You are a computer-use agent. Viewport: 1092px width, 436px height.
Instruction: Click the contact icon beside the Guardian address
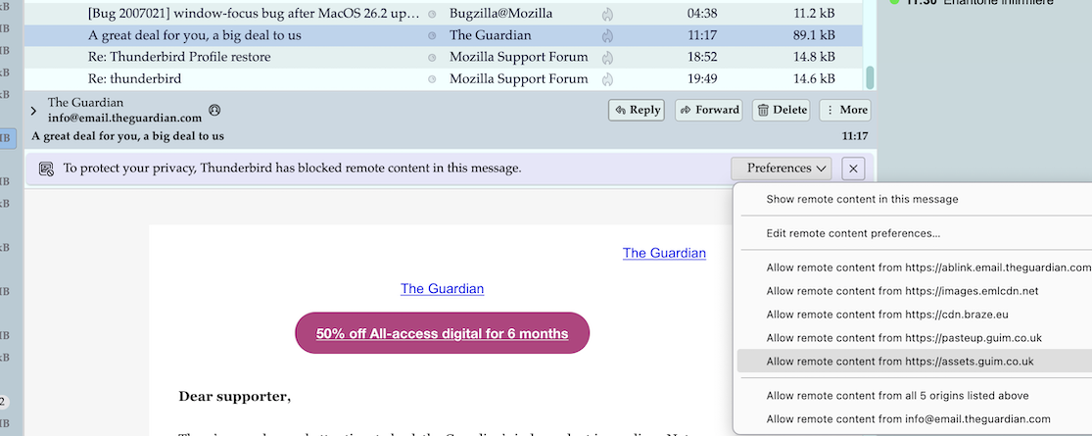[215, 111]
